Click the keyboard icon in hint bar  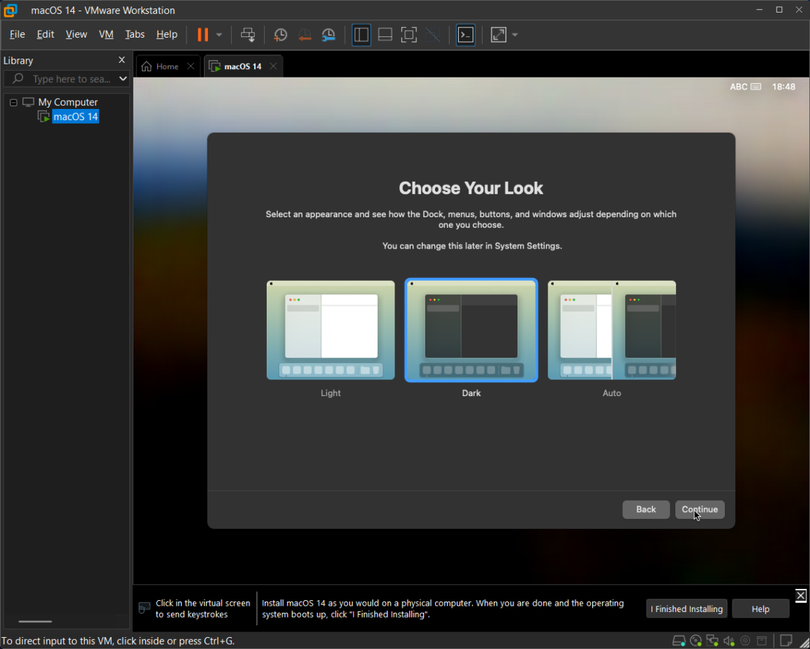[145, 608]
